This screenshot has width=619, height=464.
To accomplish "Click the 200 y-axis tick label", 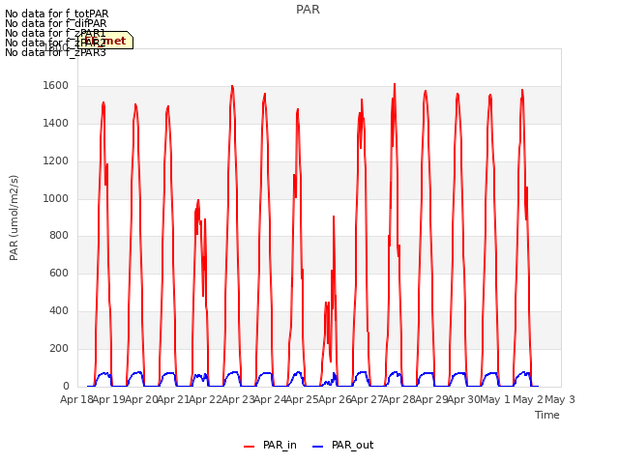I will coord(59,349).
